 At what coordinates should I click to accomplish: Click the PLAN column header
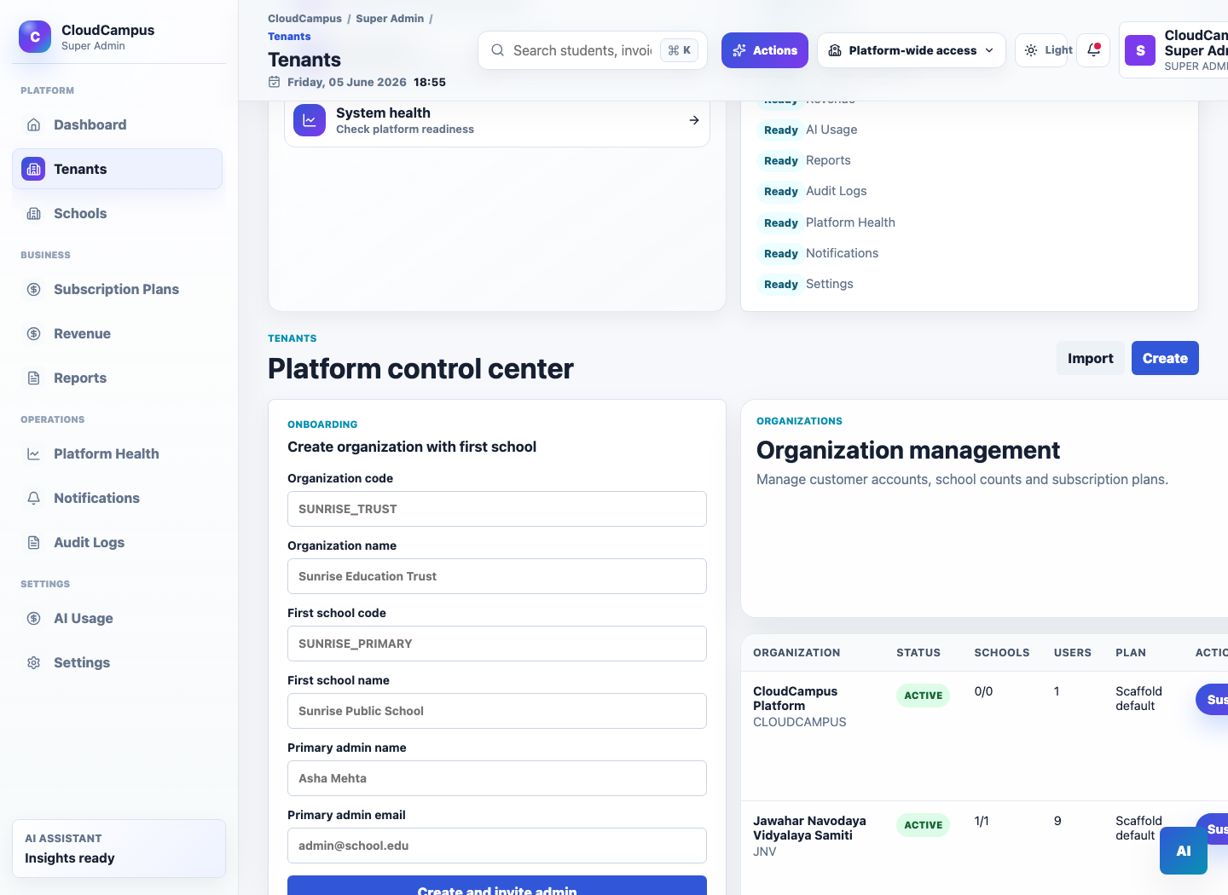1131,653
